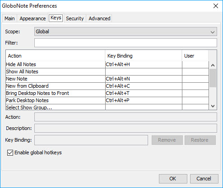
Task: Open the Advanced tab
Action: coord(99,18)
